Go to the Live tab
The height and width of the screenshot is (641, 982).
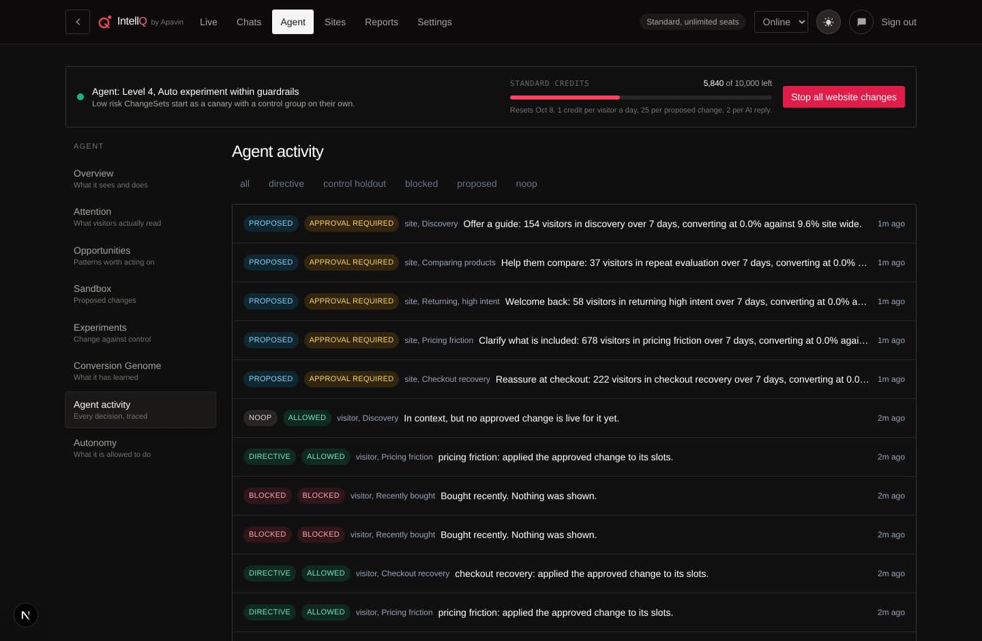tap(209, 22)
